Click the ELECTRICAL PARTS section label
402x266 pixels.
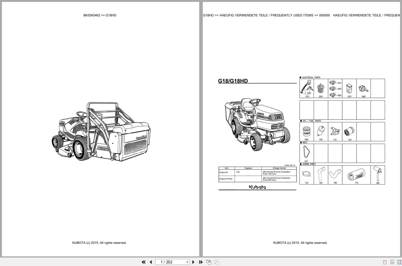coord(311,77)
